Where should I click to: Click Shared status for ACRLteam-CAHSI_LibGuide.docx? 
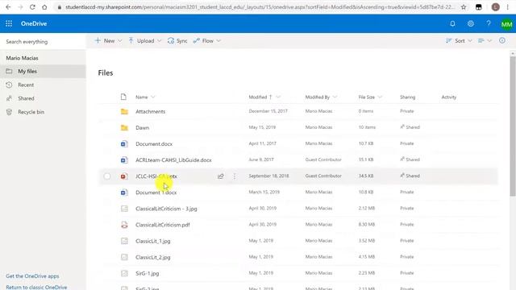click(410, 159)
